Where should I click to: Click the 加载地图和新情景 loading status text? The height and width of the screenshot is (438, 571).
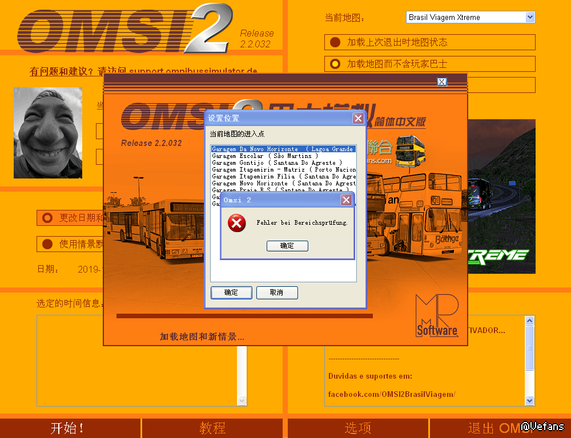click(202, 337)
